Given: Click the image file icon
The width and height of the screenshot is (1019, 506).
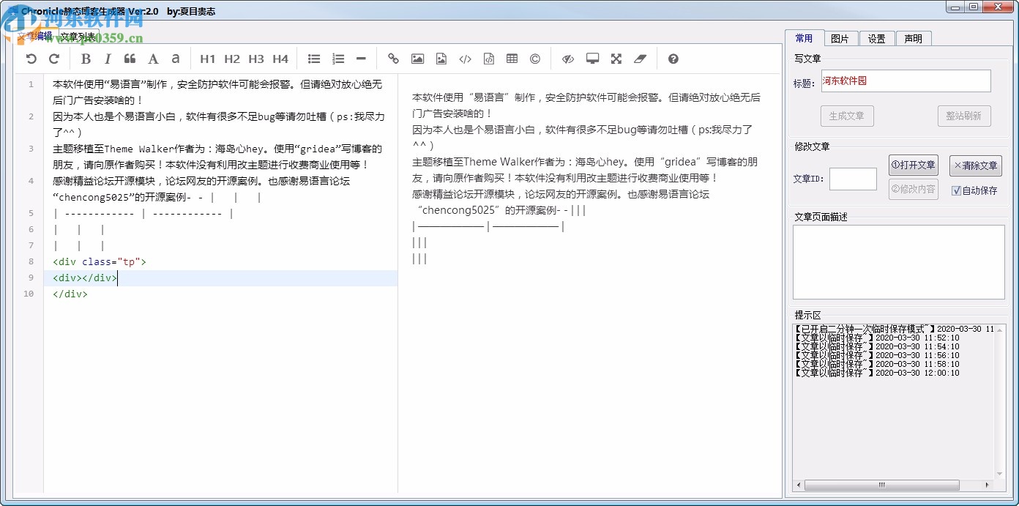Looking at the screenshot, I should [441, 59].
